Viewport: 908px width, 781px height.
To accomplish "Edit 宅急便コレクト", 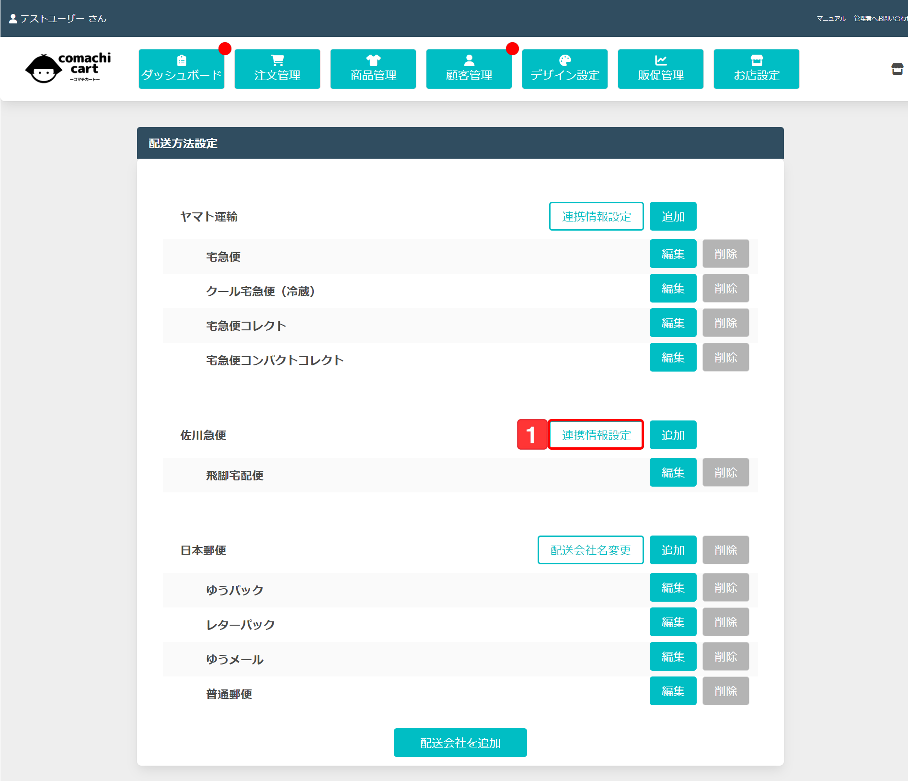I will 673,323.
